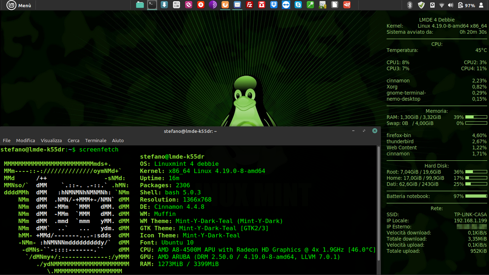Click the terminal title bar 'stefano@lmde-k55dr: ~'

[190, 131]
